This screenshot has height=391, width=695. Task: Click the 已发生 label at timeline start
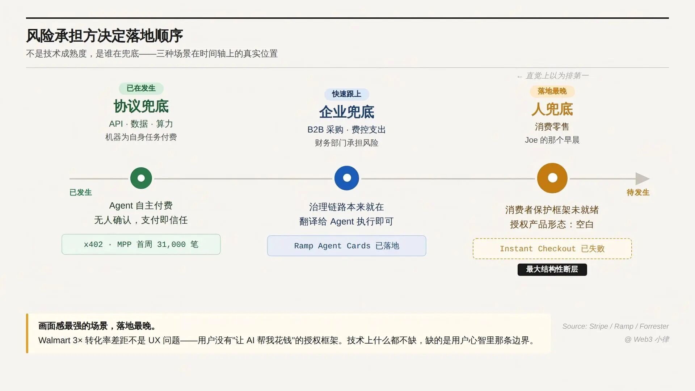pos(81,193)
